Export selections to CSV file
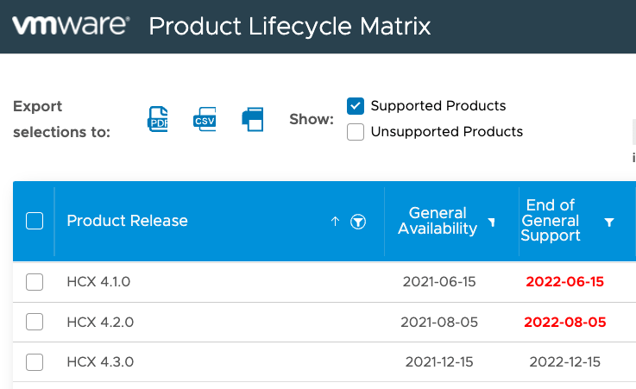 (205, 119)
